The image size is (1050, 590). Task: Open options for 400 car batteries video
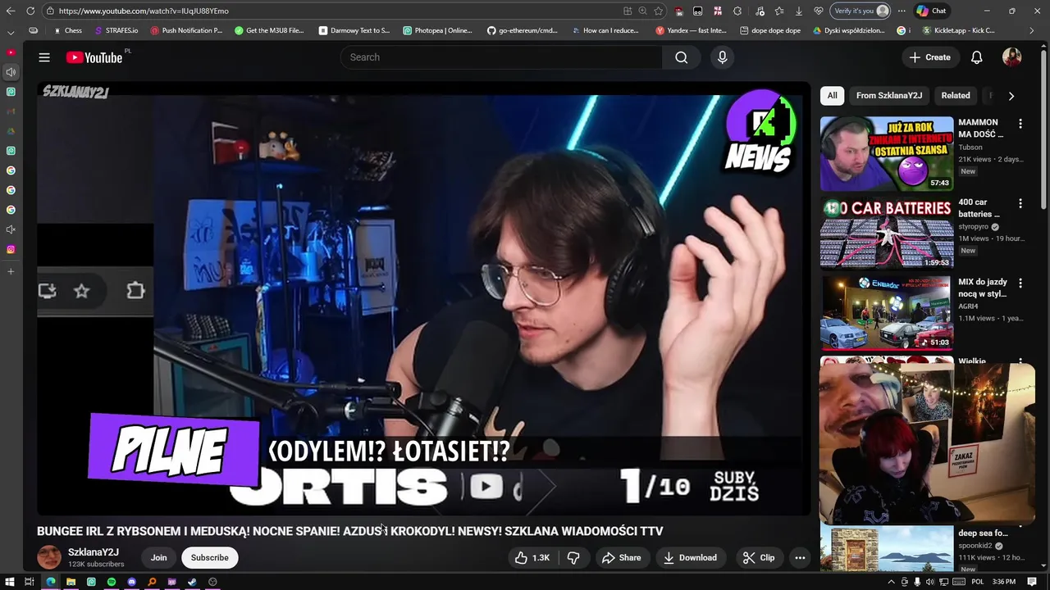[1020, 203]
